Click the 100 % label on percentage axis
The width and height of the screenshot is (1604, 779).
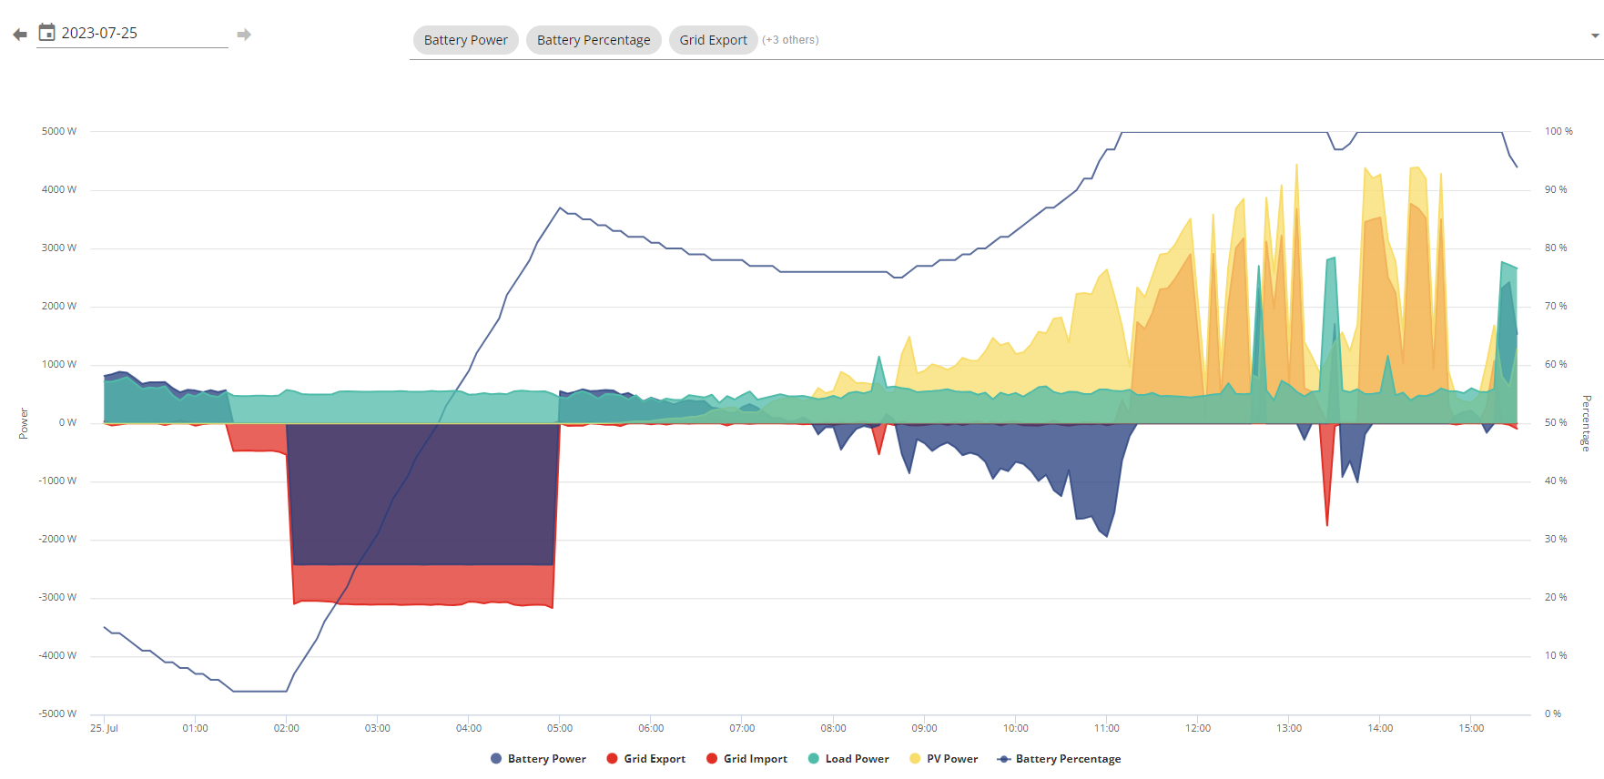click(x=1558, y=131)
